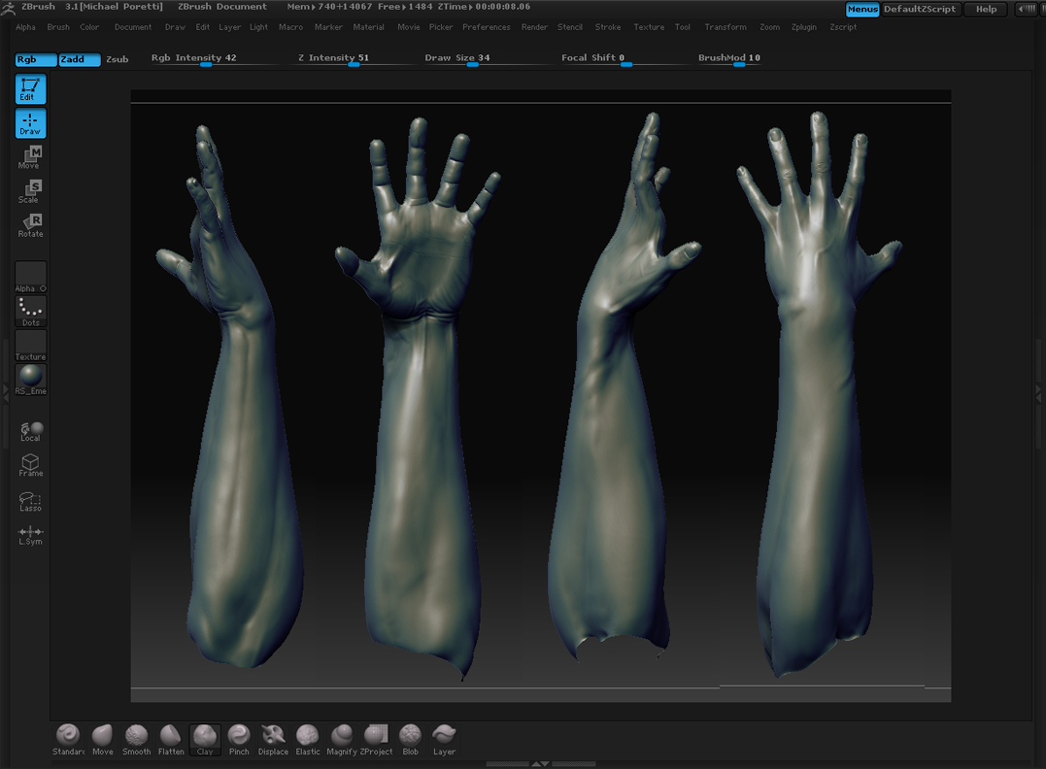Open the material selector sphere
The width and height of the screenshot is (1046, 769).
[31, 380]
